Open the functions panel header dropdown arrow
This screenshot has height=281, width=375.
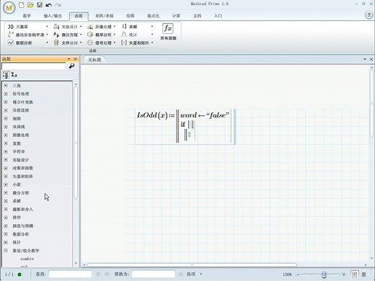[69, 59]
